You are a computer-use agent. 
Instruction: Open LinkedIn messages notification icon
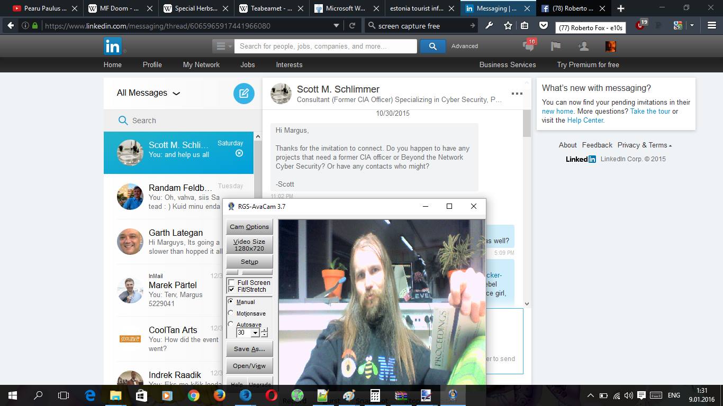529,45
